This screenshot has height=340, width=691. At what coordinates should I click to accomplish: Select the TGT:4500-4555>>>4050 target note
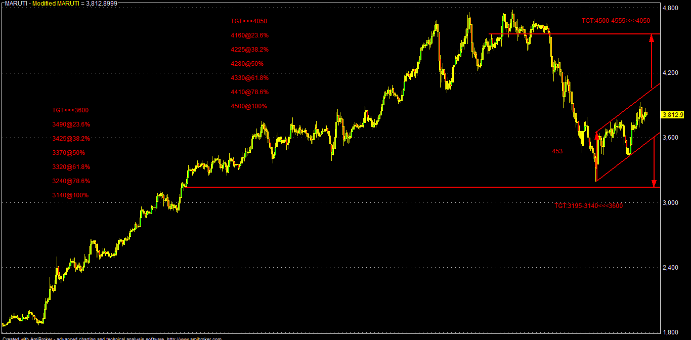616,21
